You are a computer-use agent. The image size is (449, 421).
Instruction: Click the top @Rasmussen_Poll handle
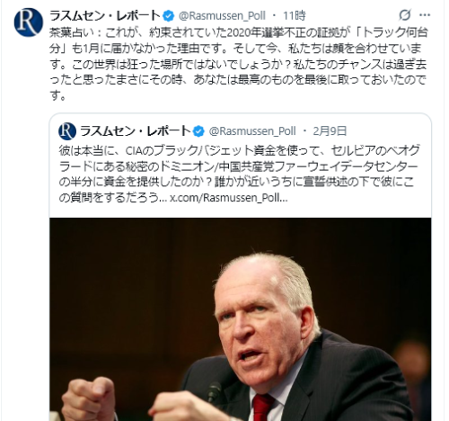click(x=222, y=16)
